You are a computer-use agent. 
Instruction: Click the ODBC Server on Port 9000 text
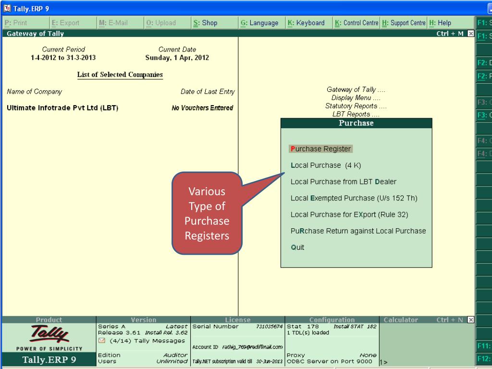point(330,361)
